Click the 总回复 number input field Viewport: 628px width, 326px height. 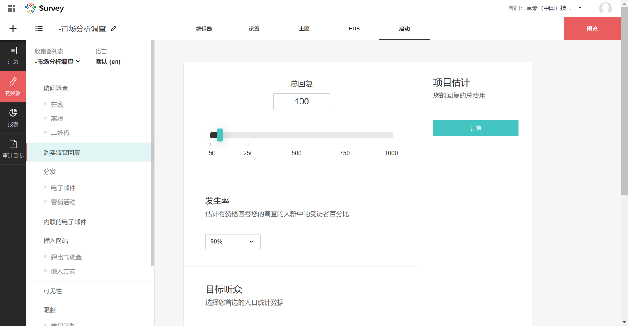[x=302, y=101]
